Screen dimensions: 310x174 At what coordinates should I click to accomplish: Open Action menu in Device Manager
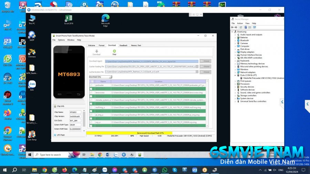(240, 23)
